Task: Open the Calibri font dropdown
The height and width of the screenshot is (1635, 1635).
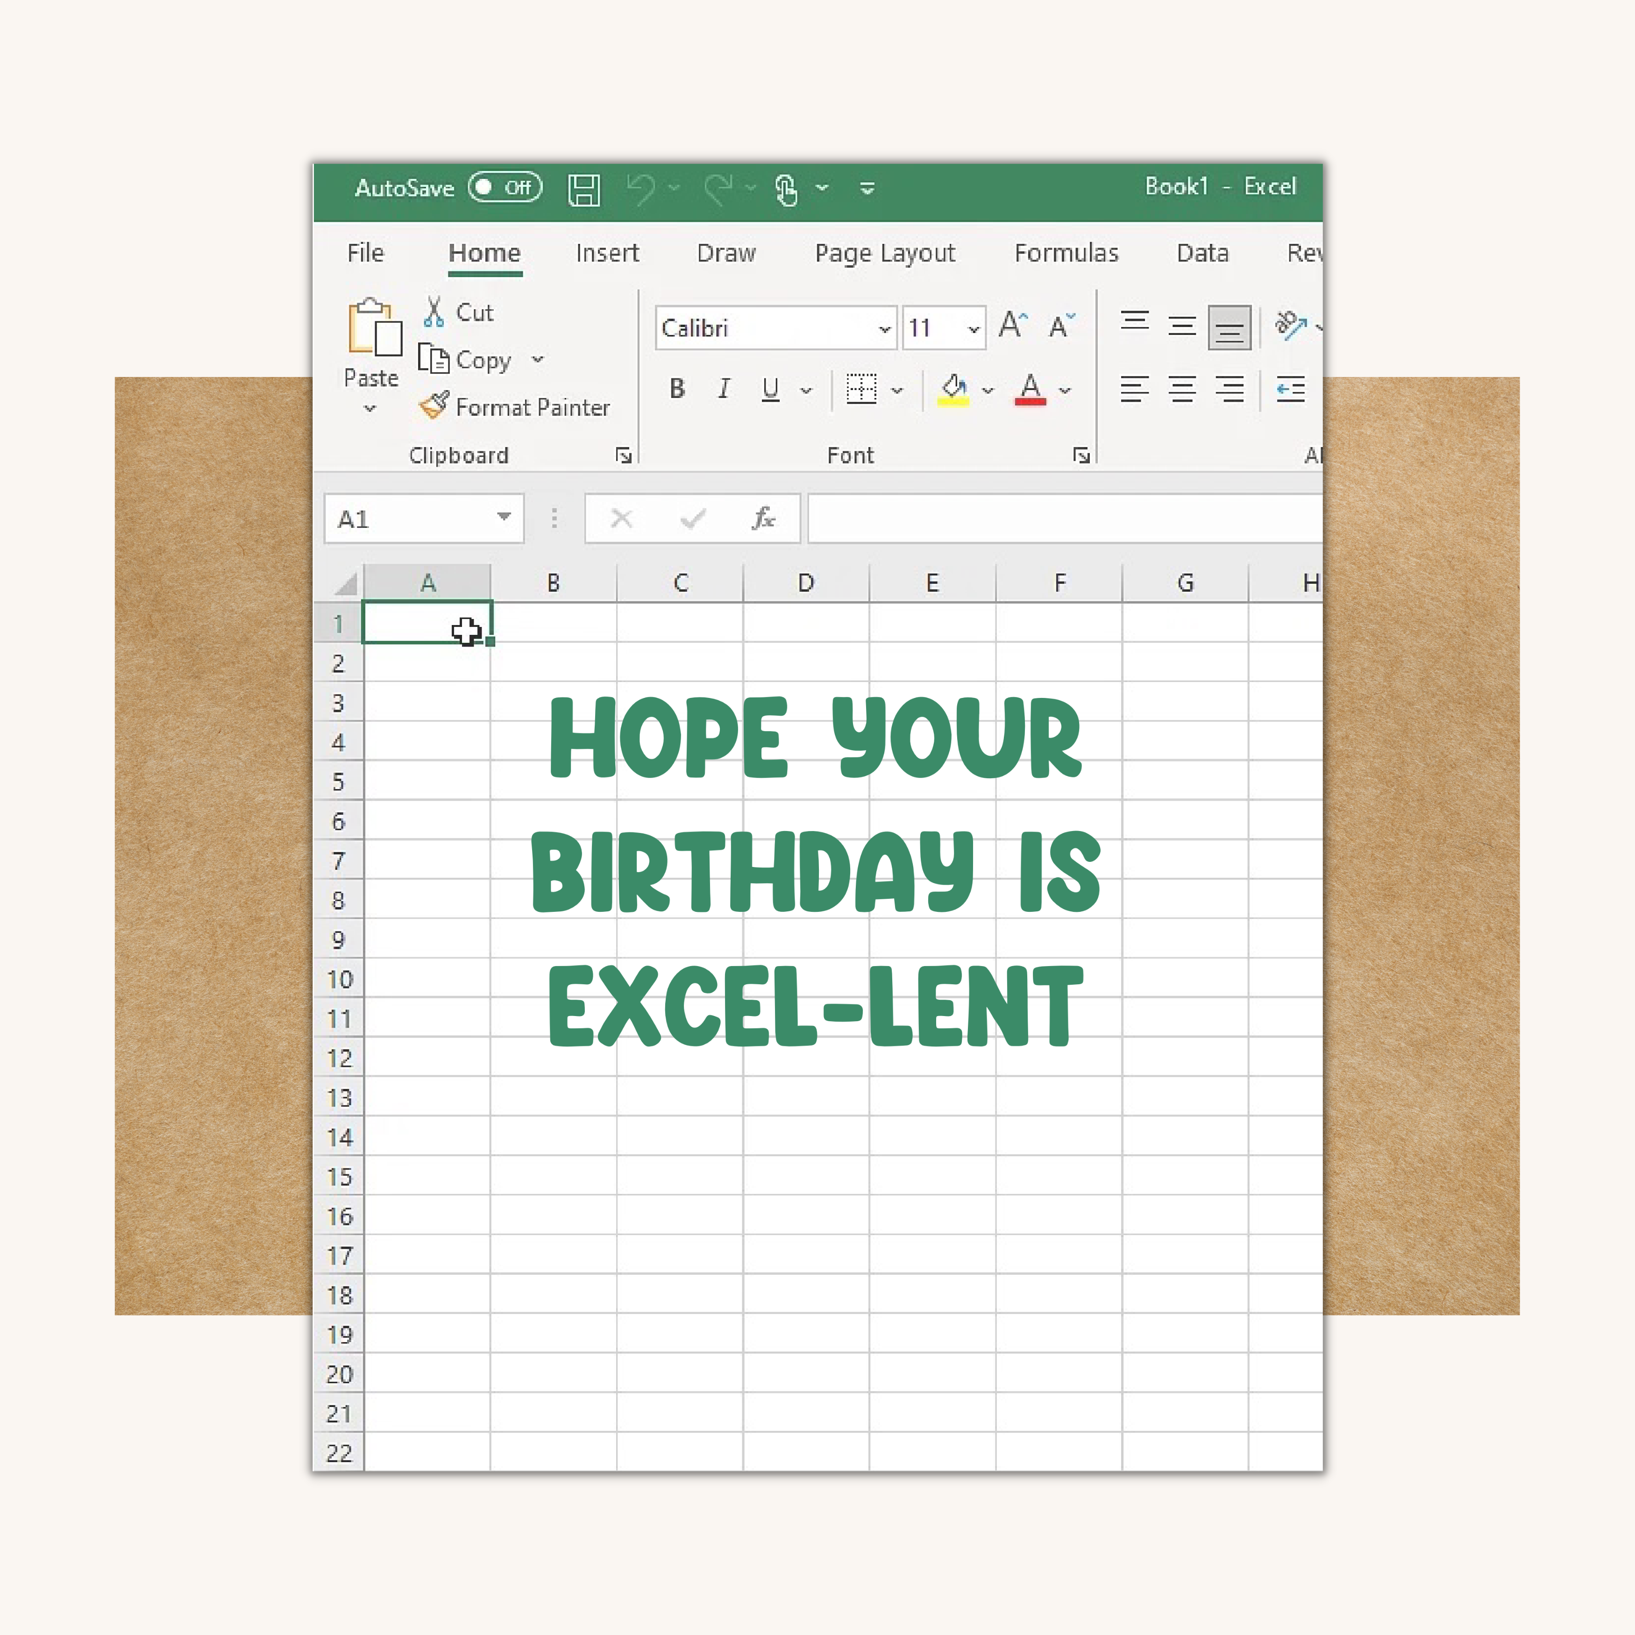Action: tap(884, 328)
